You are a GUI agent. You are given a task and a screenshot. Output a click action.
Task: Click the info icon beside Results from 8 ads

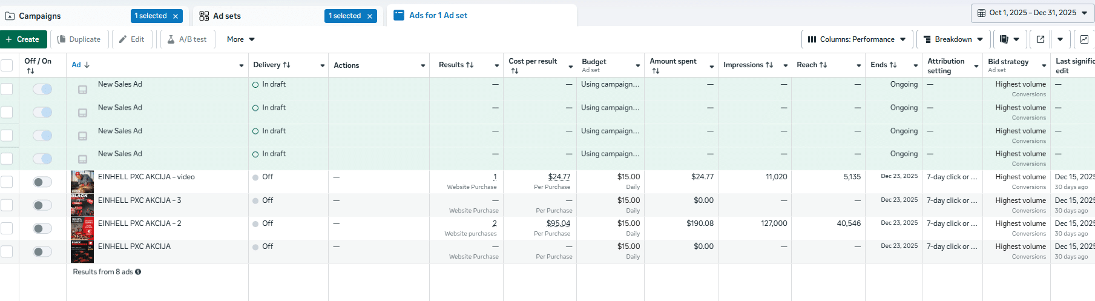tap(138, 272)
